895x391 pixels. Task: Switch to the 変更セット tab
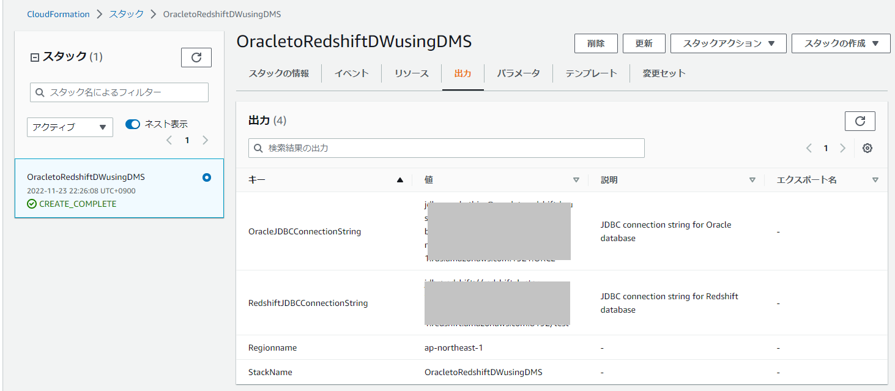(664, 73)
